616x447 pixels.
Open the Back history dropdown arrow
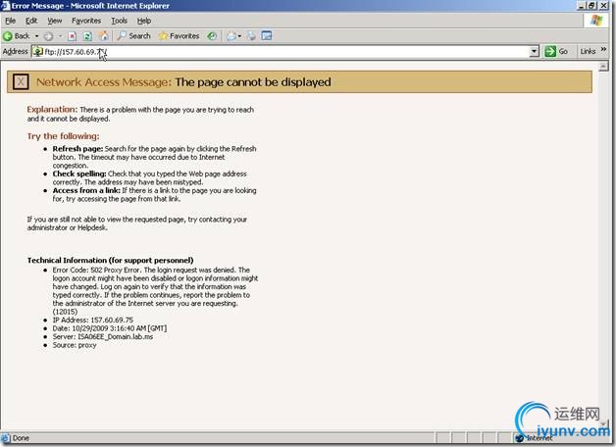36,36
